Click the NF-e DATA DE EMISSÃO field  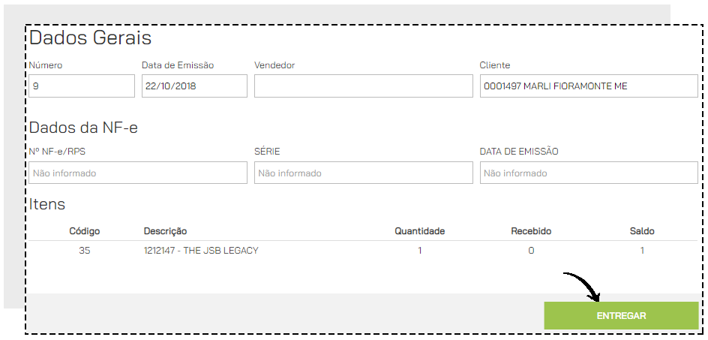(589, 173)
